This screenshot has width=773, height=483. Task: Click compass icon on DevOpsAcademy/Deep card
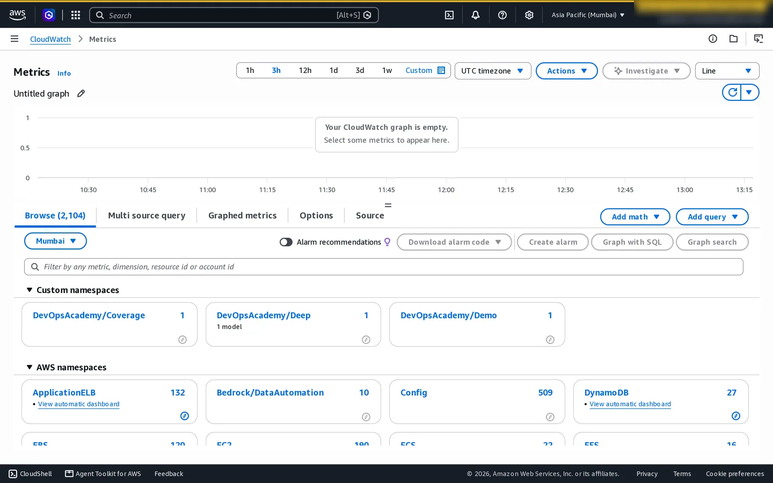366,340
